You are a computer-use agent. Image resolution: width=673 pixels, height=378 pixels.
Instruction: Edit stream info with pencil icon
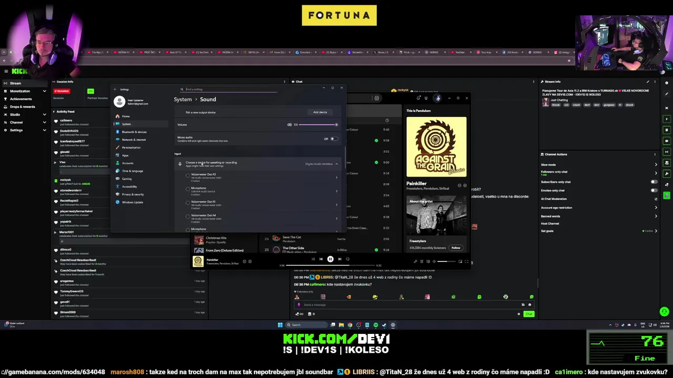point(648,82)
